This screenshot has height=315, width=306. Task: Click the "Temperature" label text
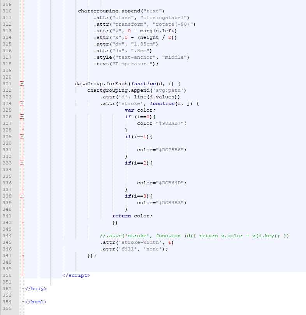click(x=132, y=64)
